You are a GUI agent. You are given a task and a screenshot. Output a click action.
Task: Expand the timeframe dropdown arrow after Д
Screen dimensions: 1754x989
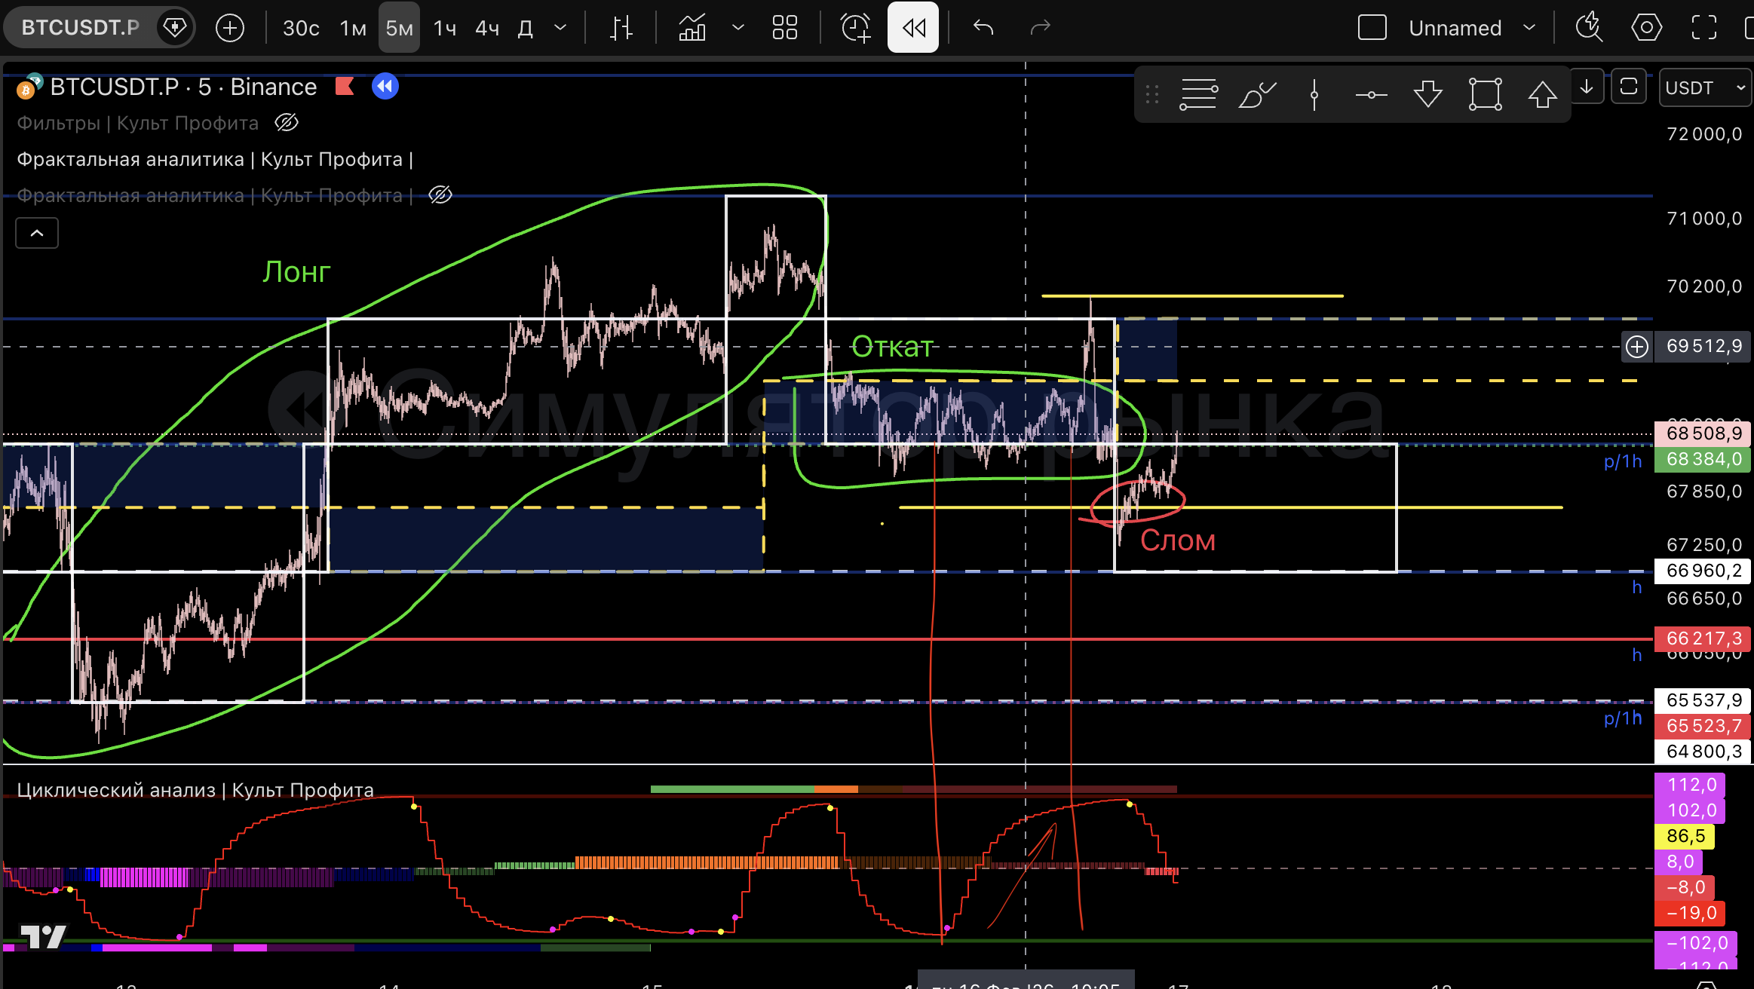tap(560, 28)
